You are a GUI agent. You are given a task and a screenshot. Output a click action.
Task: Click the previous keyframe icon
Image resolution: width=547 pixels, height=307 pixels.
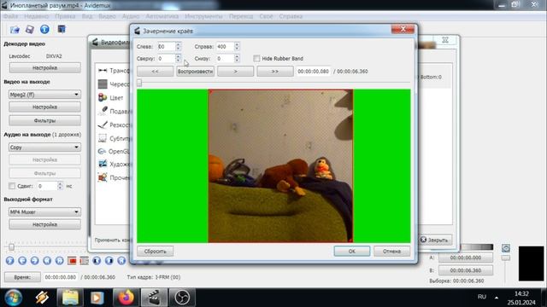(x=47, y=260)
